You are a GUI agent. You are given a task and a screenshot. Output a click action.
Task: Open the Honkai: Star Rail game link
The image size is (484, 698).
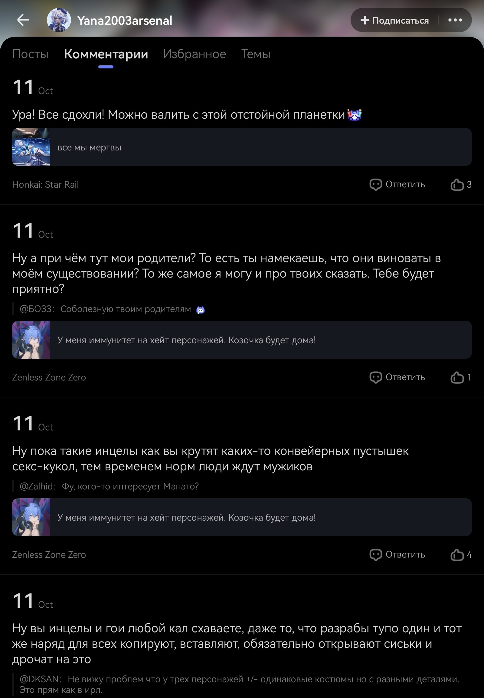[x=45, y=185]
